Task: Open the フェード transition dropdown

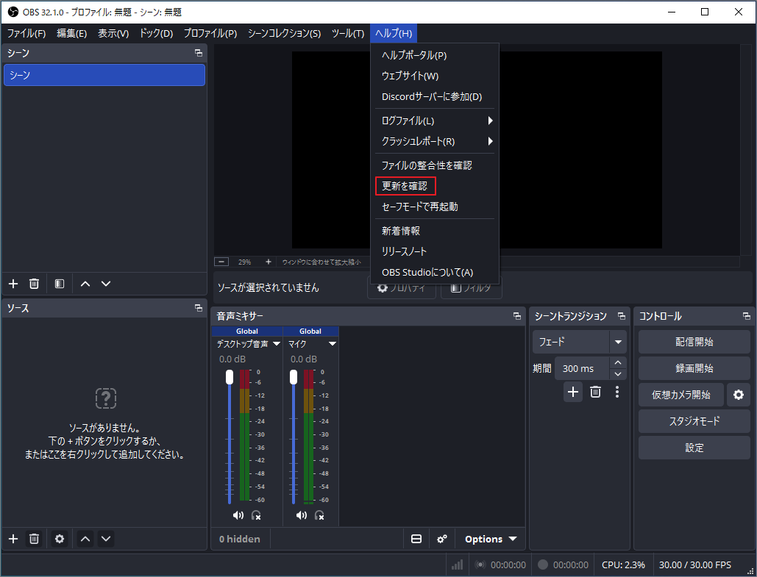Action: point(579,341)
